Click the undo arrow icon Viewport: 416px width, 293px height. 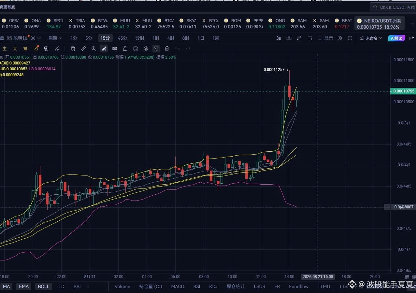(177, 49)
